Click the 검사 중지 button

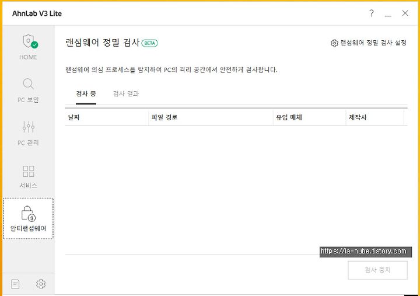377,270
